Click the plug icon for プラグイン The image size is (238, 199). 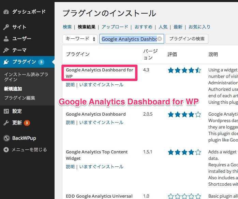click(6, 62)
